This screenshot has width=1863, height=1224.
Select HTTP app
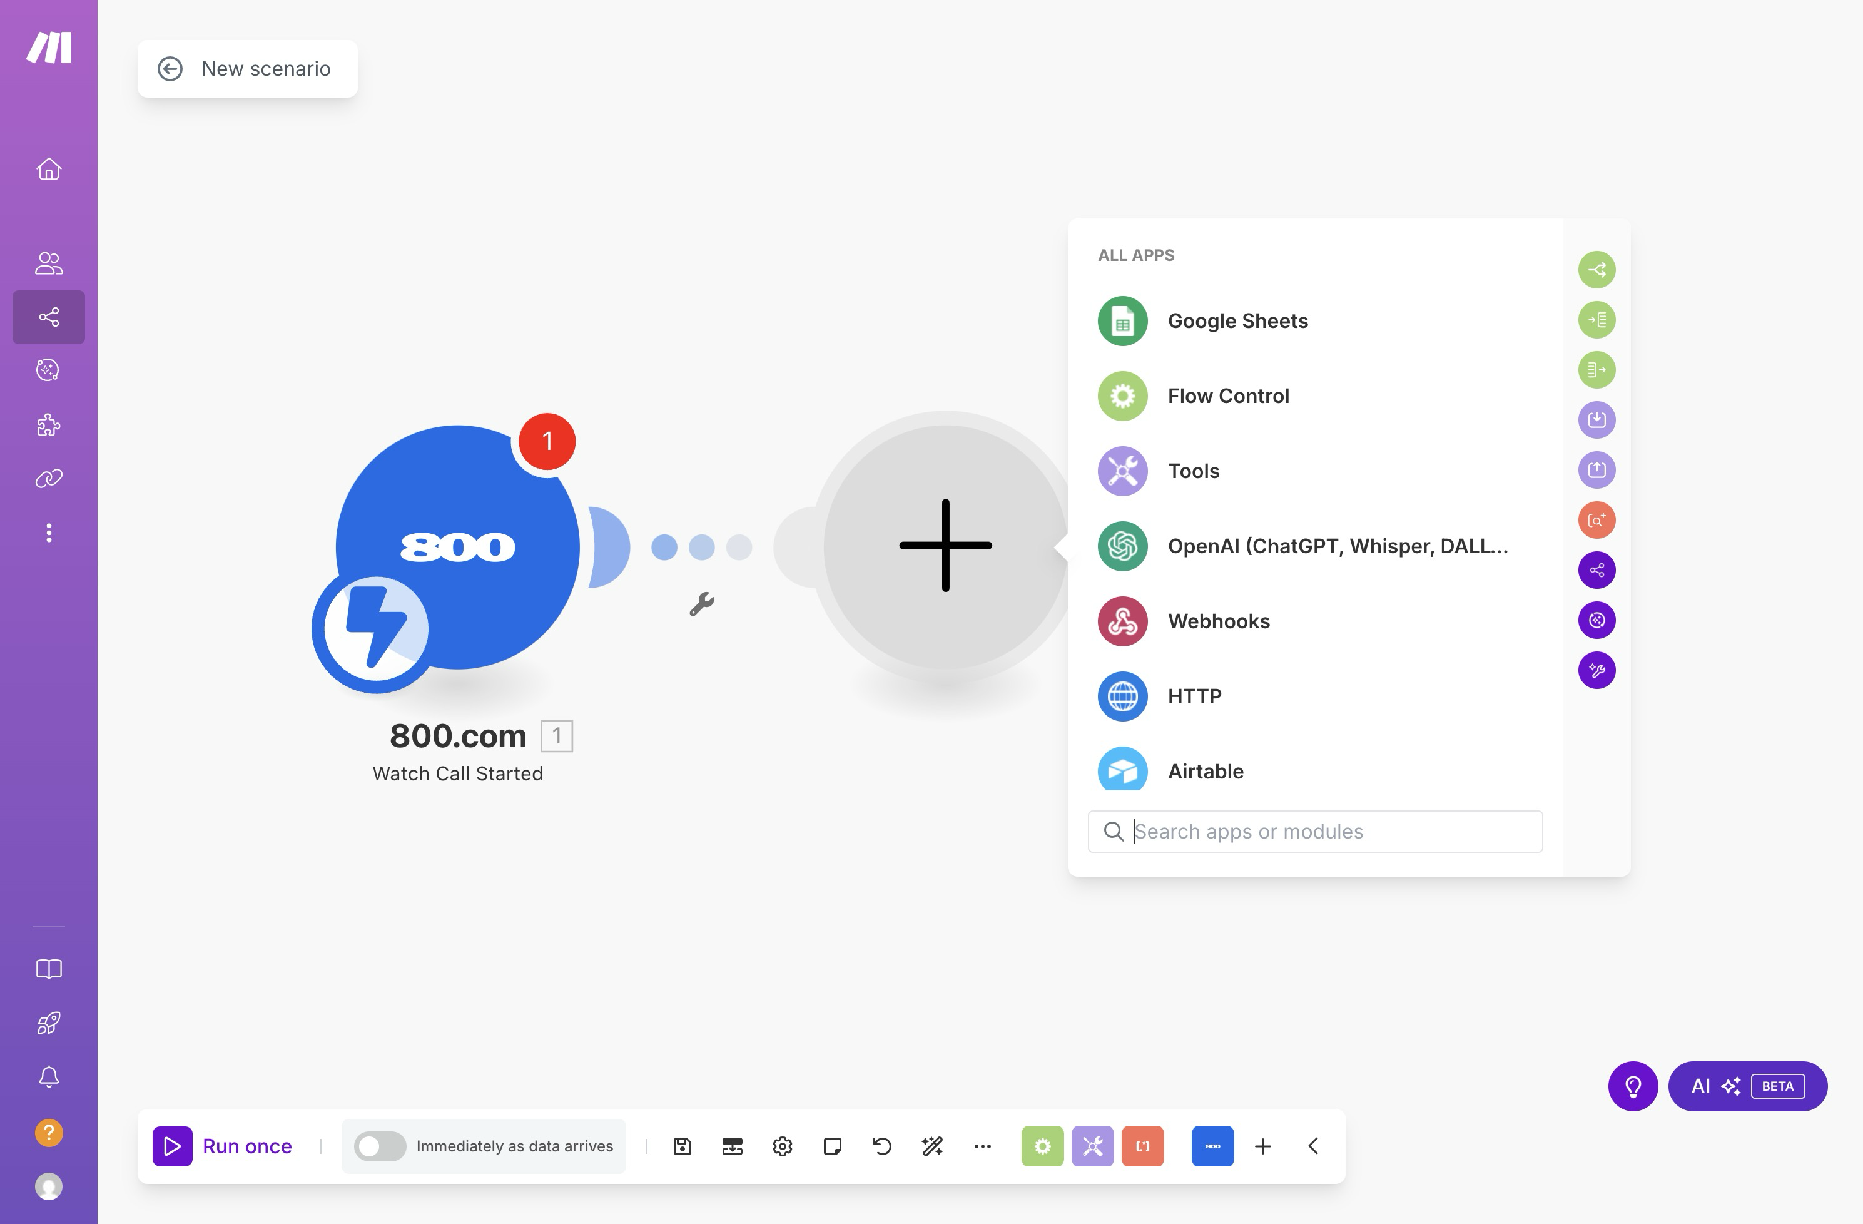coord(1315,696)
